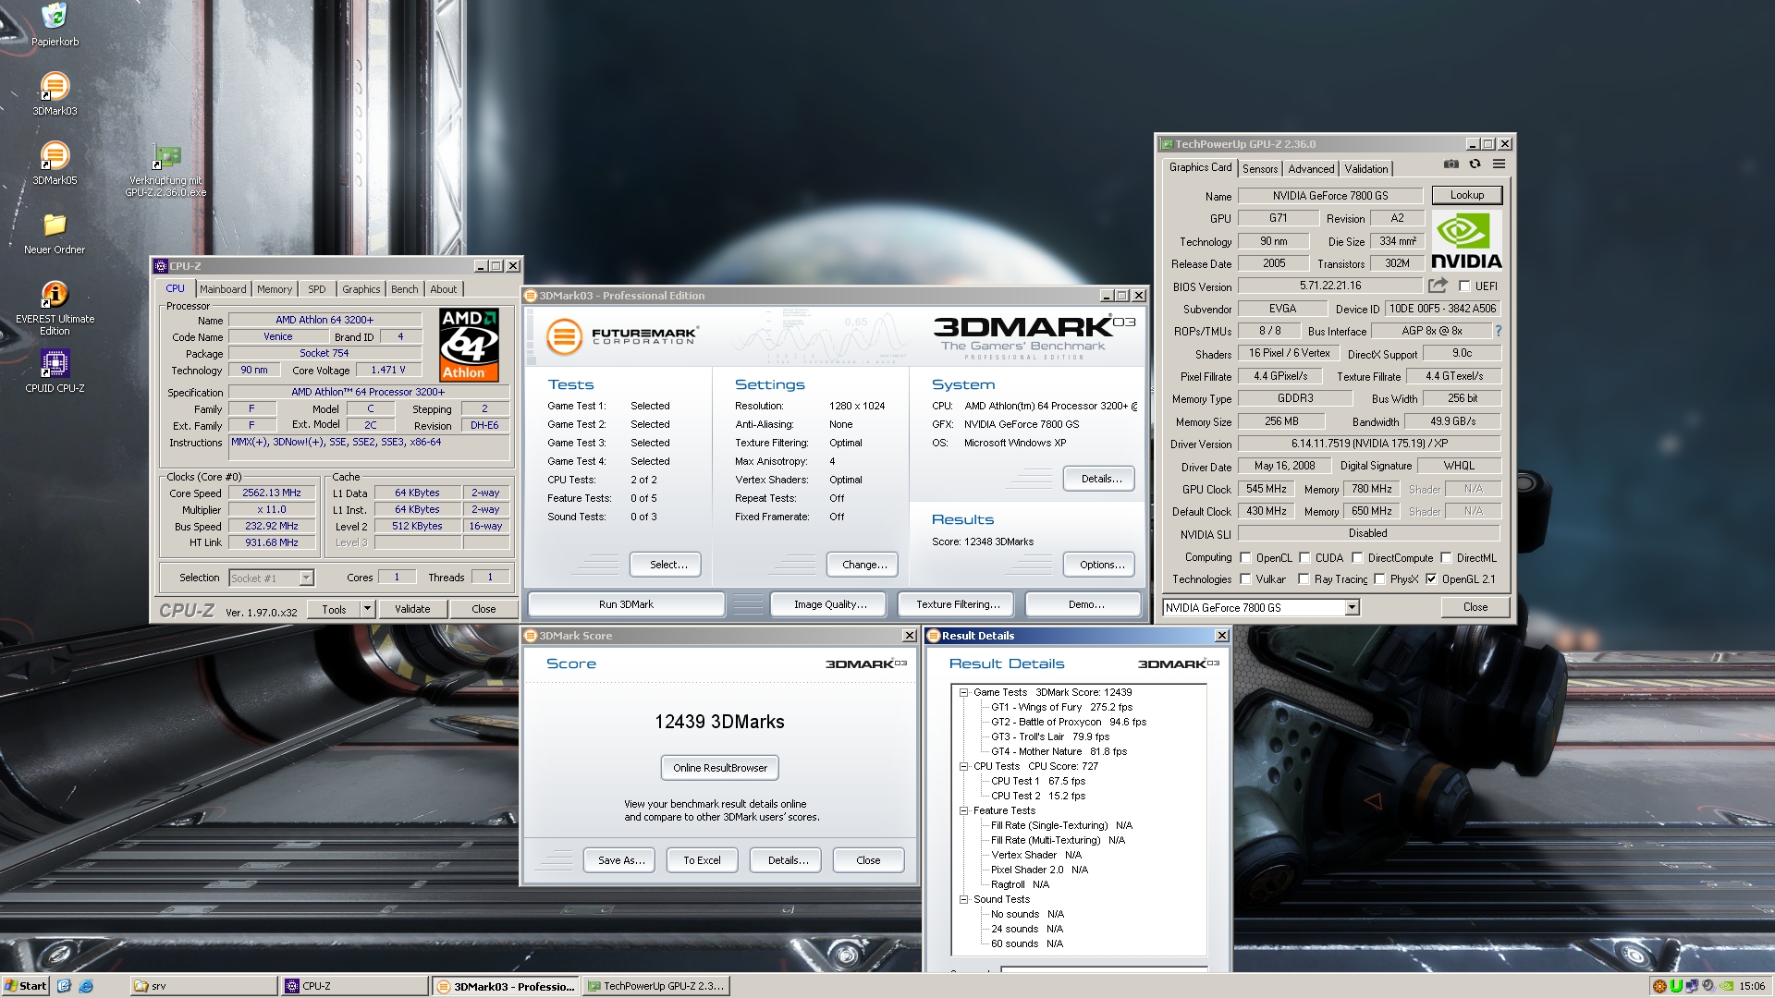Collapse the Game Tests tree node
Screen dimensions: 1775x998
tap(963, 692)
